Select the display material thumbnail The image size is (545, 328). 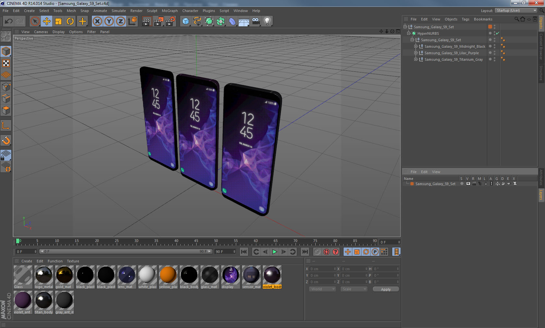tap(230, 277)
